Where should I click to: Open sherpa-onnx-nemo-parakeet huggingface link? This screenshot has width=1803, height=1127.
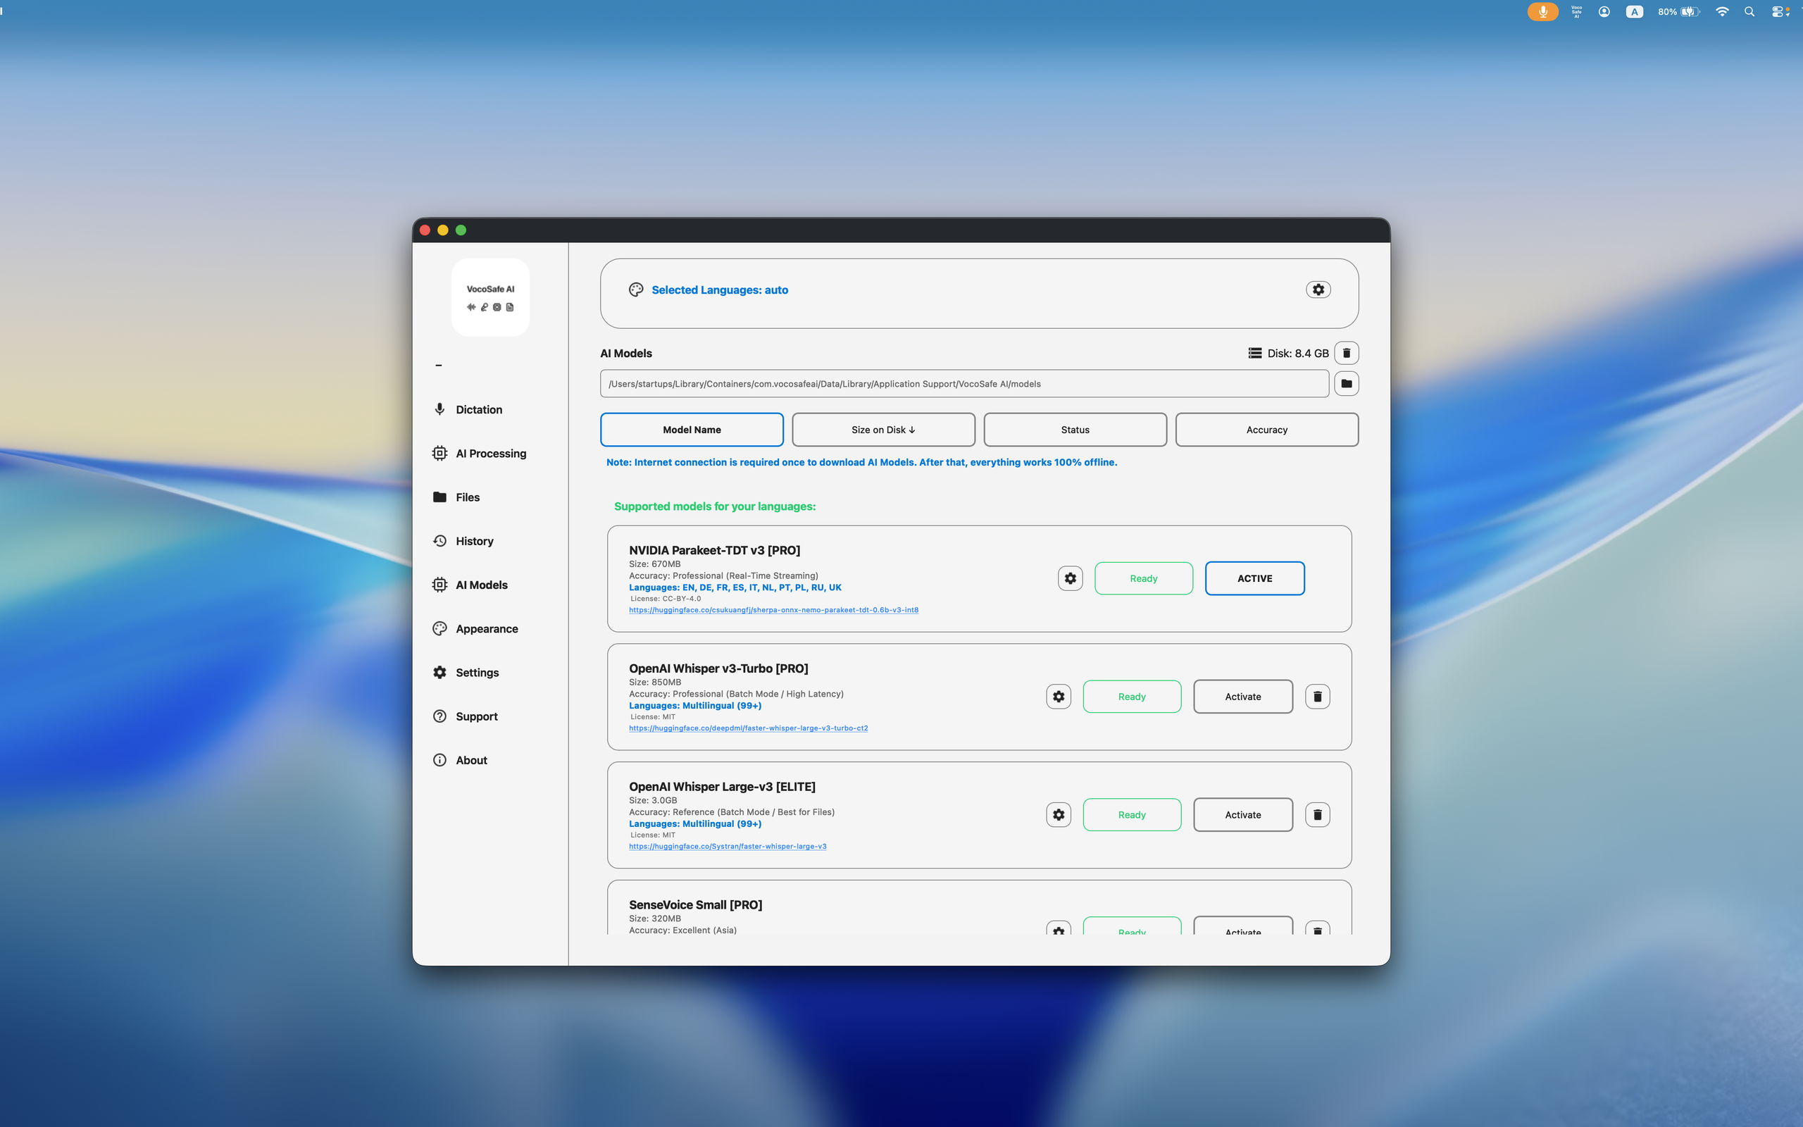[x=773, y=610]
